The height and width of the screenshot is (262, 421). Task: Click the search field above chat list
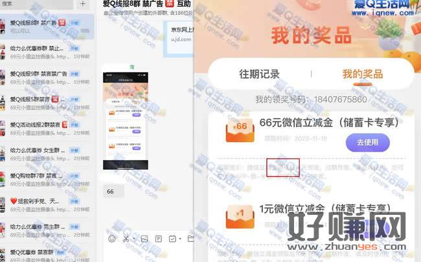point(36,4)
